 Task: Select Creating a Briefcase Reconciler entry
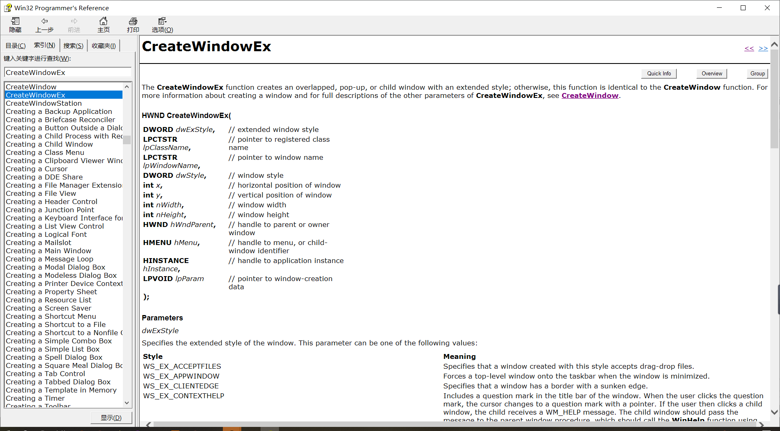[x=61, y=120]
